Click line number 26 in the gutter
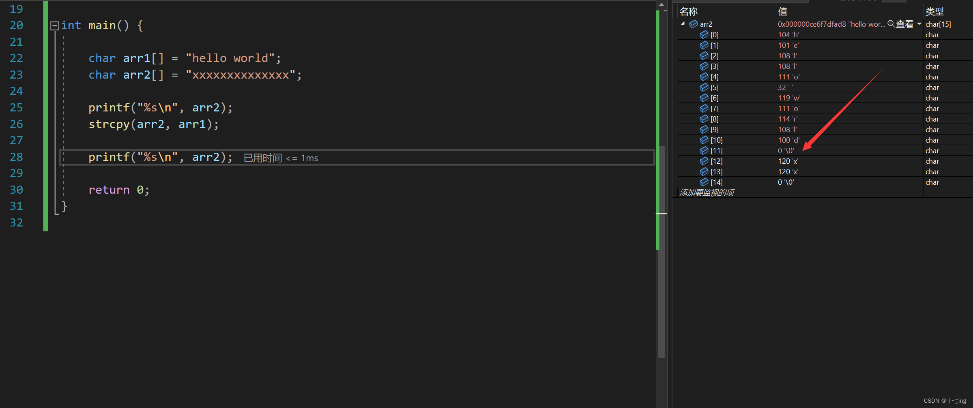Image resolution: width=973 pixels, height=408 pixels. coord(16,124)
